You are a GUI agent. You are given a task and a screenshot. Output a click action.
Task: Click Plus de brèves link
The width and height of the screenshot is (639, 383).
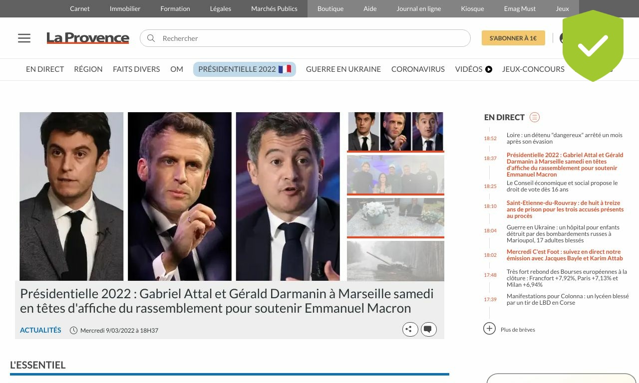coord(518,330)
